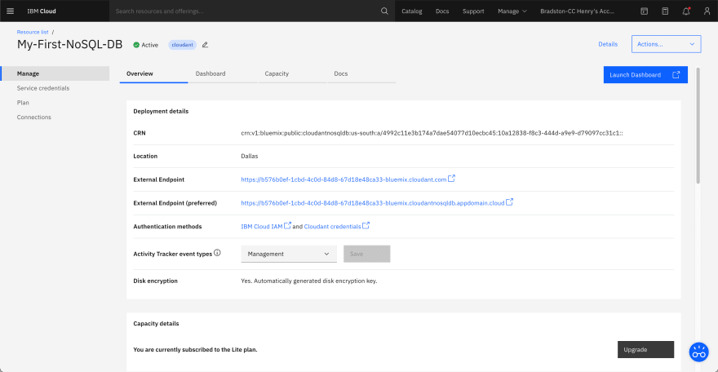Open the Actions... dropdown

pos(666,44)
